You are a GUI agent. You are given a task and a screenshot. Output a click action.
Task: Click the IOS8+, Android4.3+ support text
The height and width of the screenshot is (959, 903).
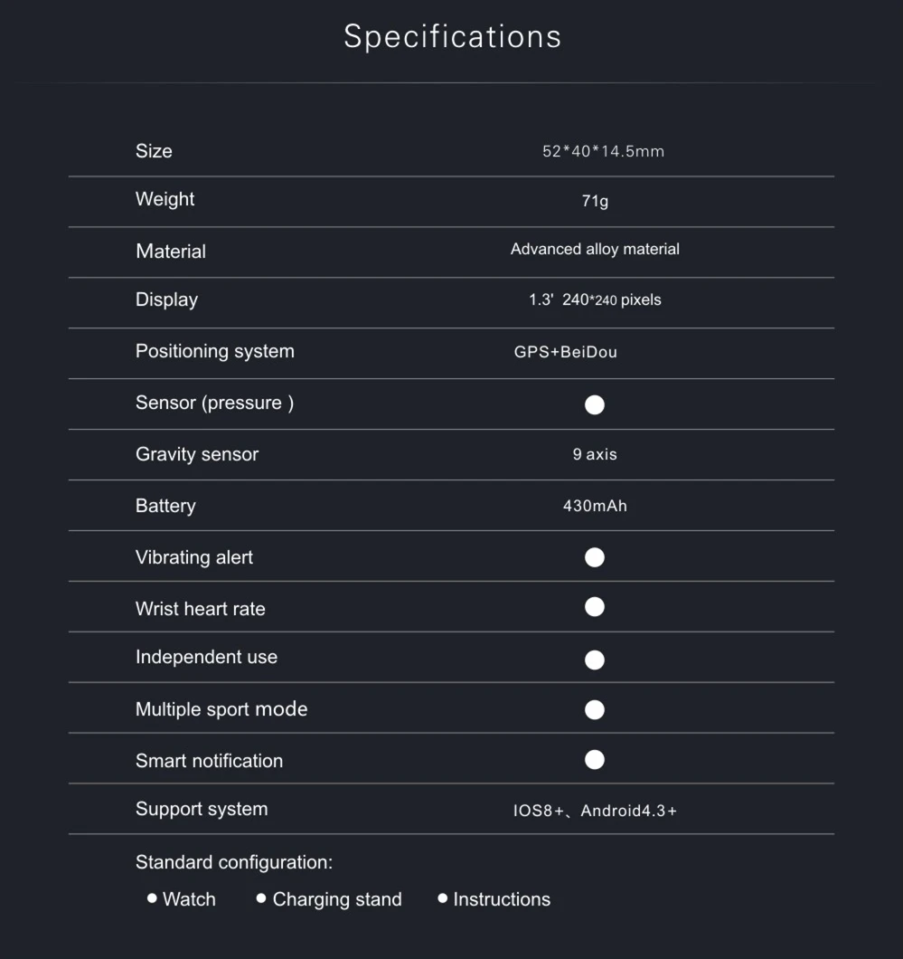[595, 811]
